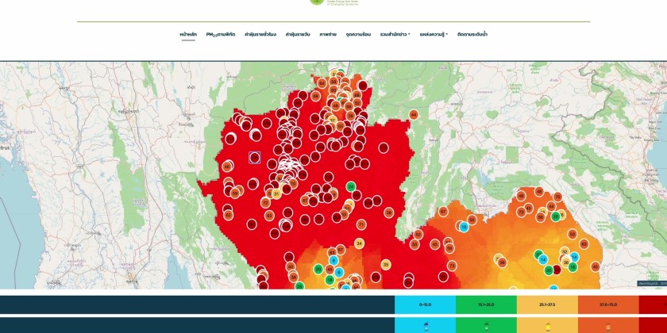Click the orange station marker labeled 44
The height and width of the screenshot is (333, 667).
pyautogui.click(x=413, y=115)
